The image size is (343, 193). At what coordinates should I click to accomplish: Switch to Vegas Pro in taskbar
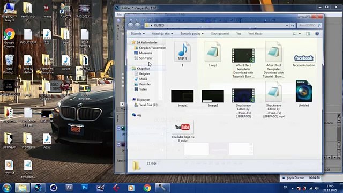click(x=38, y=188)
